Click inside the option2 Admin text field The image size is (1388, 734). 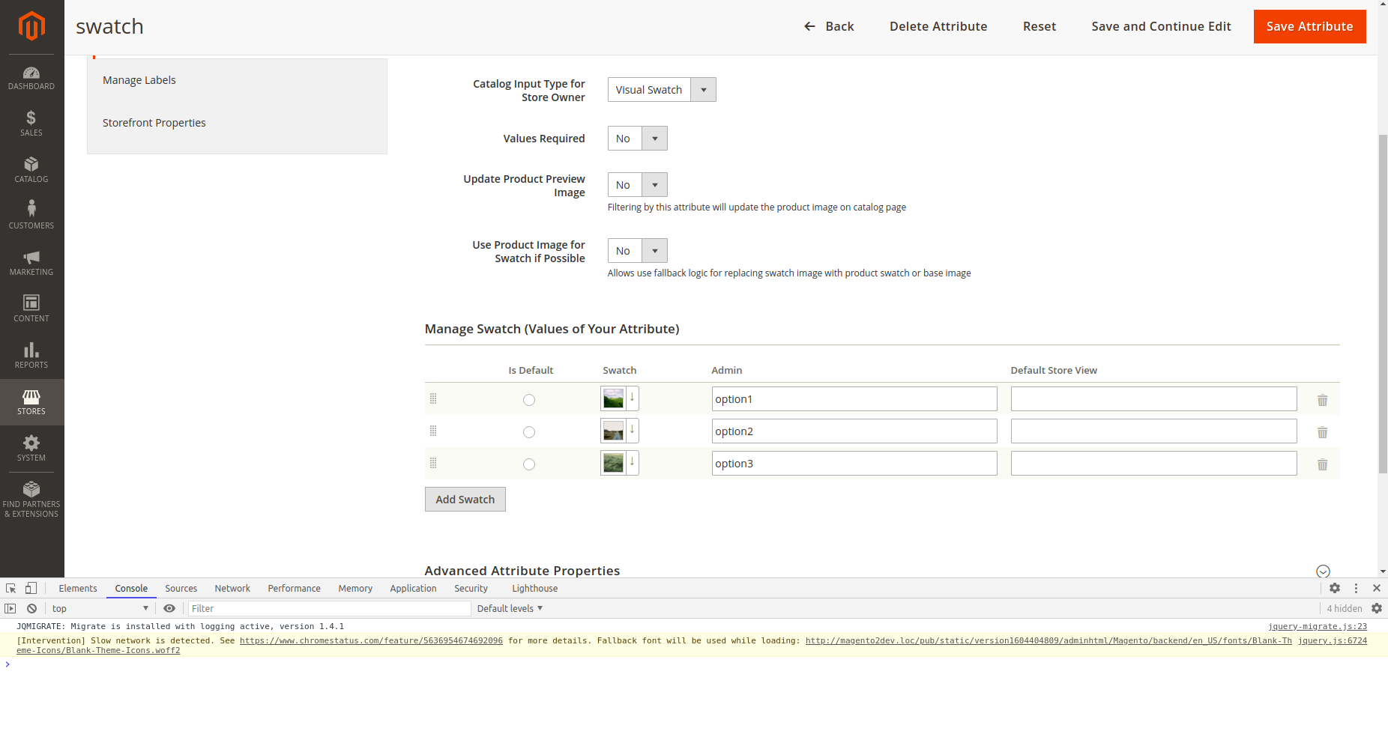click(x=854, y=431)
